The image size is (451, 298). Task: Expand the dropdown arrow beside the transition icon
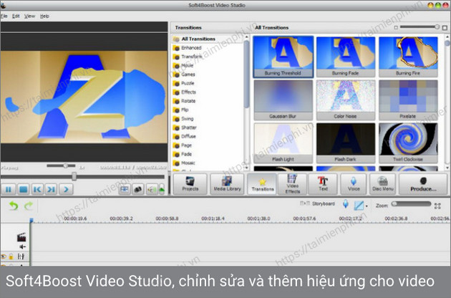367,206
